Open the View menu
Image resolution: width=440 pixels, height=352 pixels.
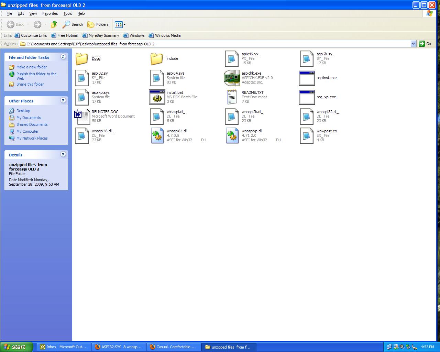pos(33,13)
